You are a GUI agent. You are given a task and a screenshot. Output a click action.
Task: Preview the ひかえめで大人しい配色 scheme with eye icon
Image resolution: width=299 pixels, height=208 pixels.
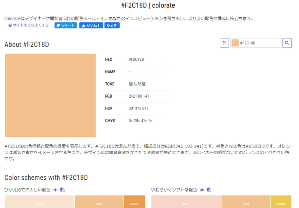(x=55, y=190)
